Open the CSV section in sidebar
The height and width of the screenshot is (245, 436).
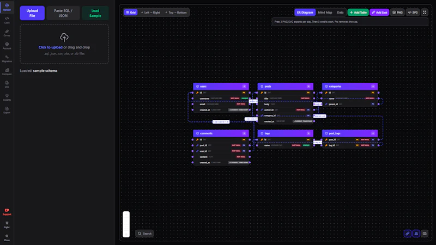pos(7,84)
